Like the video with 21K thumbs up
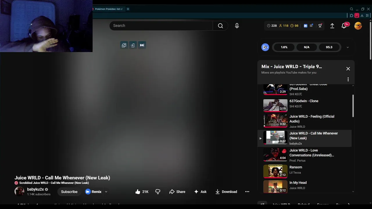 point(142,192)
